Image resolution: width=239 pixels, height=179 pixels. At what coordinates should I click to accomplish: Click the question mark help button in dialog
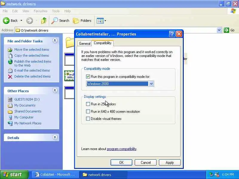(172, 34)
